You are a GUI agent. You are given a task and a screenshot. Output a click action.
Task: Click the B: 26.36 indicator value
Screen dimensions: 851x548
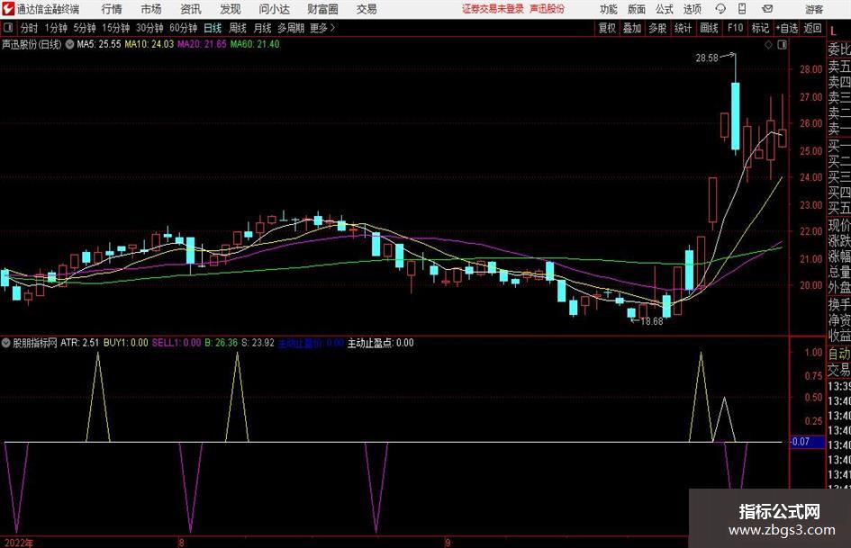[x=221, y=343]
